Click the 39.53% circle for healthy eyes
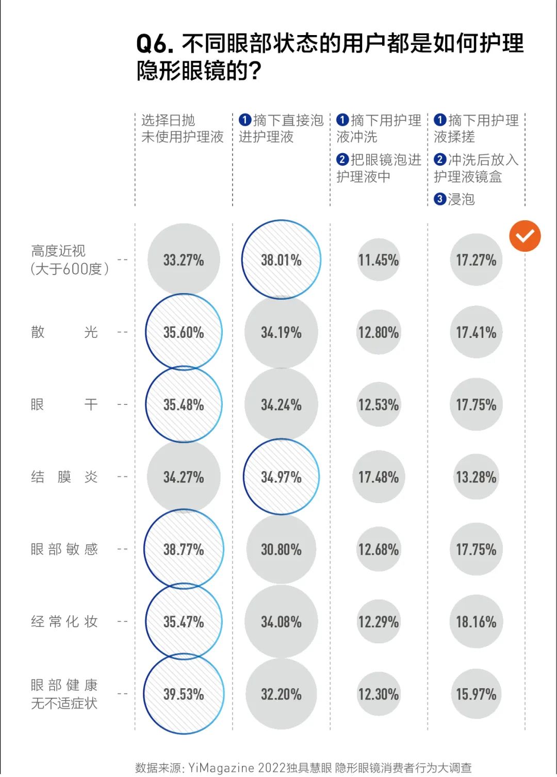 click(x=184, y=694)
